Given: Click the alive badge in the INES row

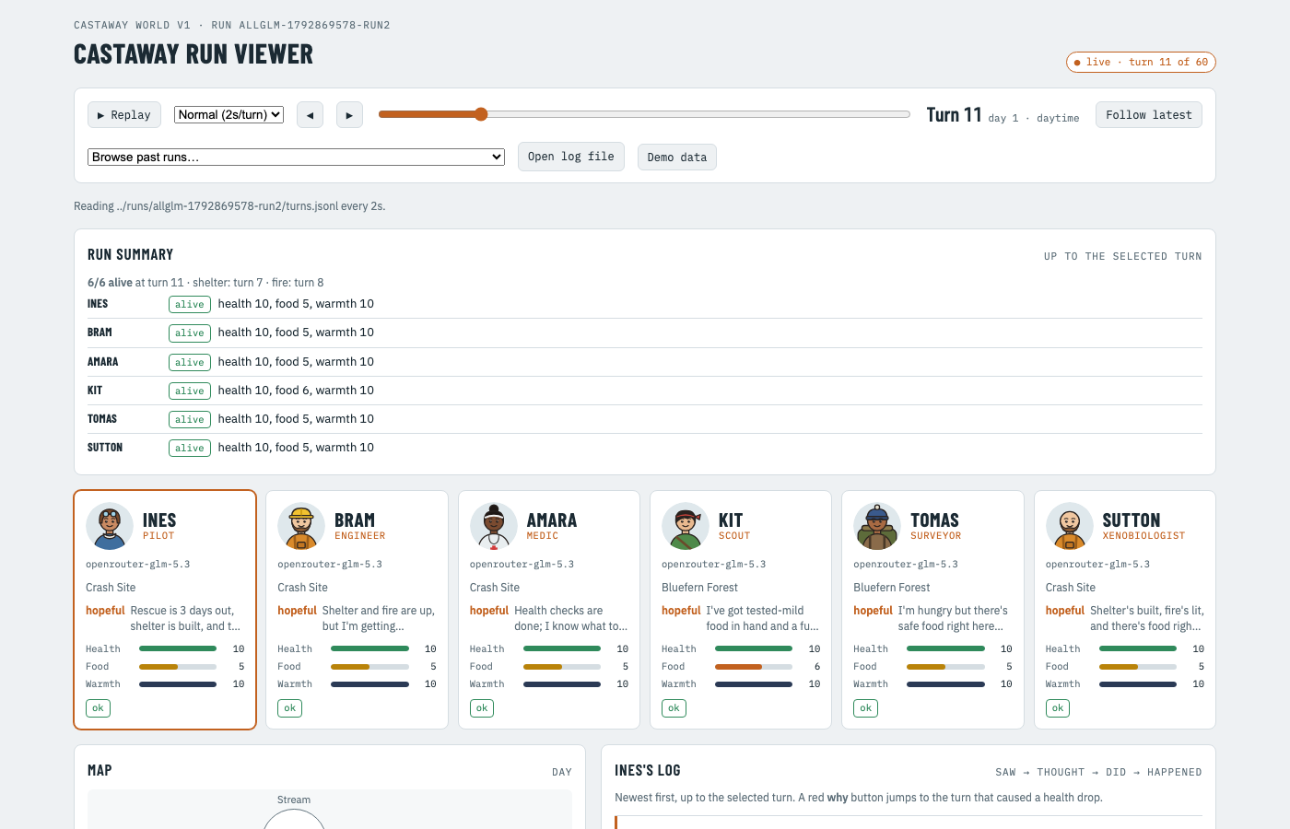Looking at the screenshot, I should click(190, 304).
